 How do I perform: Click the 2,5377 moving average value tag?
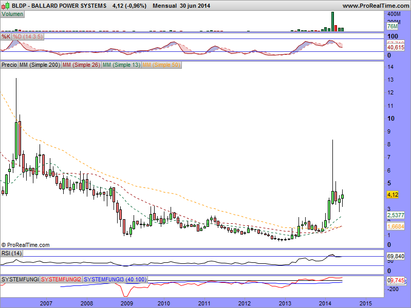(x=396, y=215)
